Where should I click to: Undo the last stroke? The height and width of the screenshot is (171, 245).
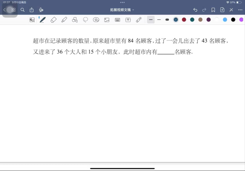pyautogui.click(x=195, y=10)
